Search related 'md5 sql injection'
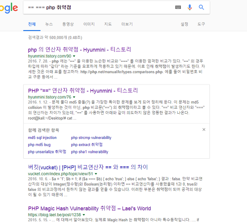The height and width of the screenshot is (223, 247). (x=42, y=137)
